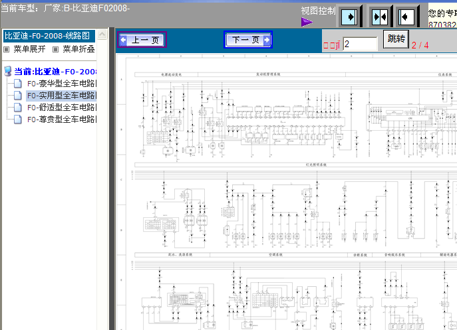This screenshot has width=457, height=330.
Task: Click document icon beside F0-豪华型
Action: coord(18,84)
